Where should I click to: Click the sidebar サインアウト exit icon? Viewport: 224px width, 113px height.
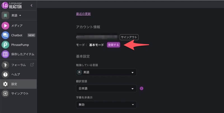click(x=5, y=93)
